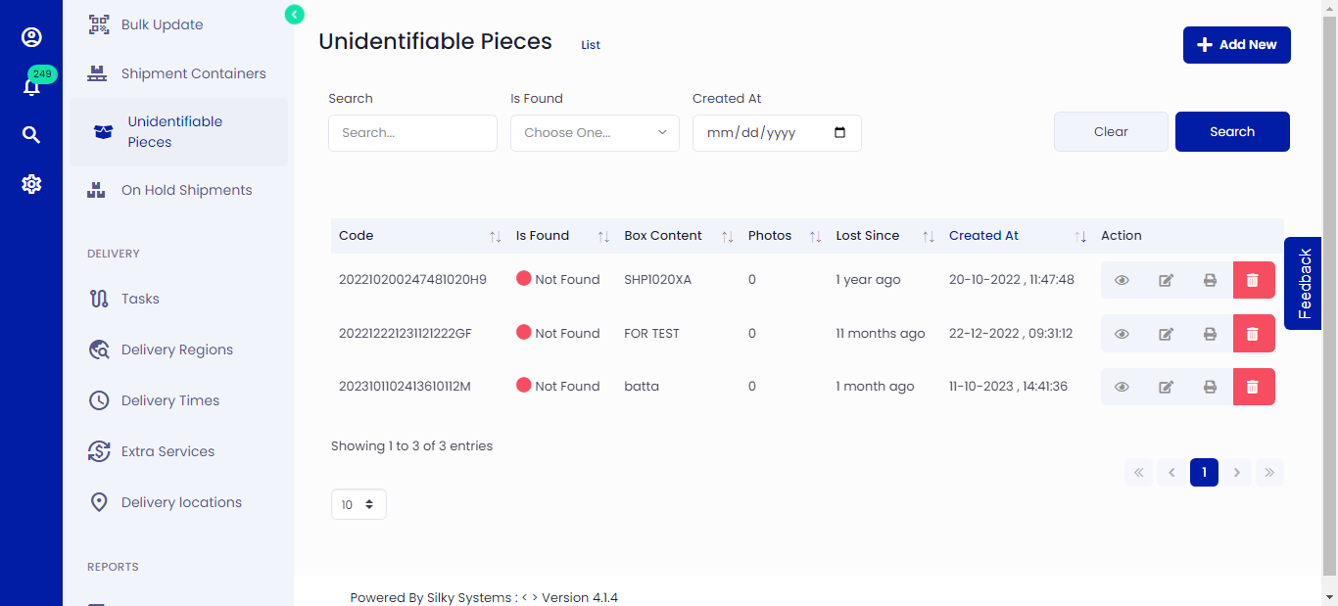Open the notifications bell with 249 badge
This screenshot has height=606, width=1338.
coord(31,83)
